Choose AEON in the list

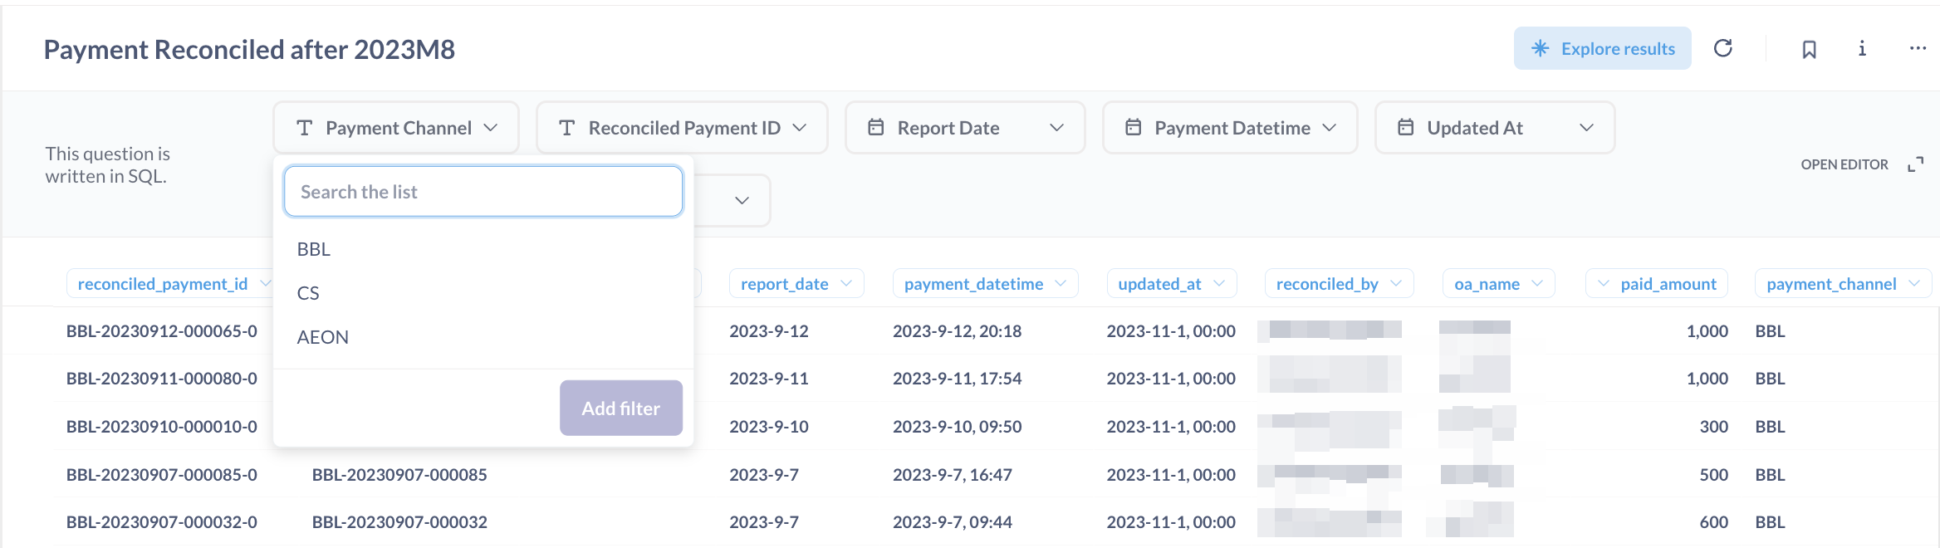tap(323, 337)
